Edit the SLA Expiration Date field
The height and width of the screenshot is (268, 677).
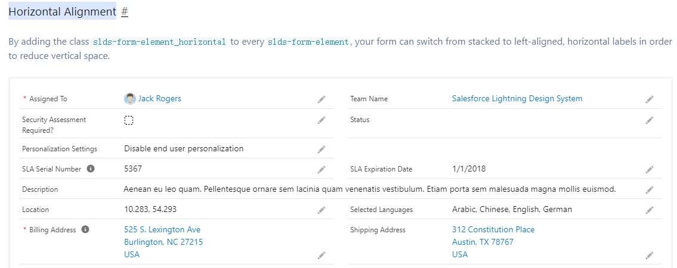[650, 170]
